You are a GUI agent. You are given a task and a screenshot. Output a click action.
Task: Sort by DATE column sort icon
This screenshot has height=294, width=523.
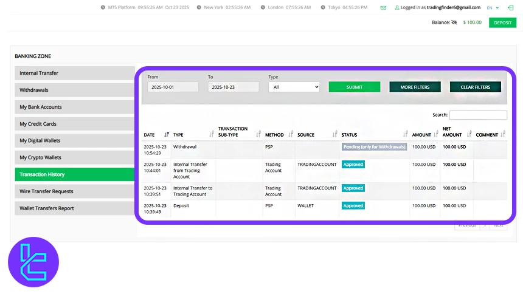pos(167,134)
